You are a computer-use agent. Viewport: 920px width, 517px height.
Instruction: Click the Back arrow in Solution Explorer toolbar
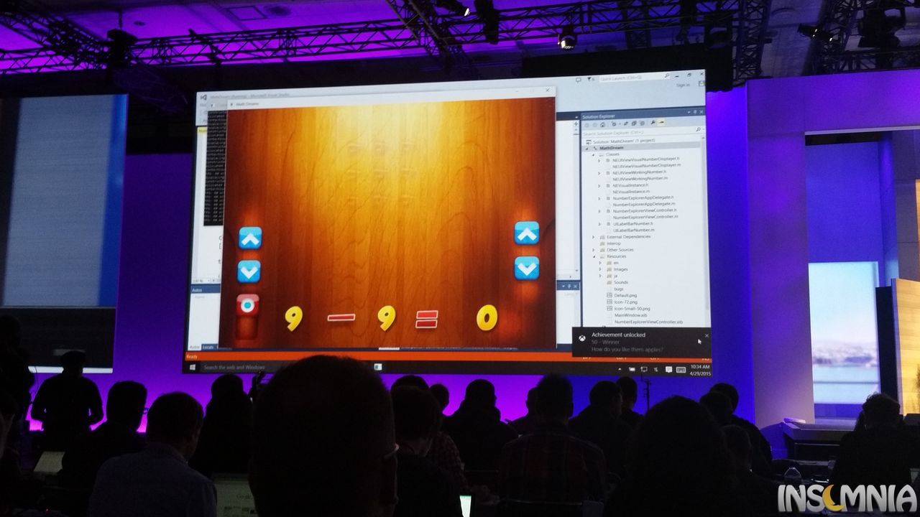(x=587, y=124)
